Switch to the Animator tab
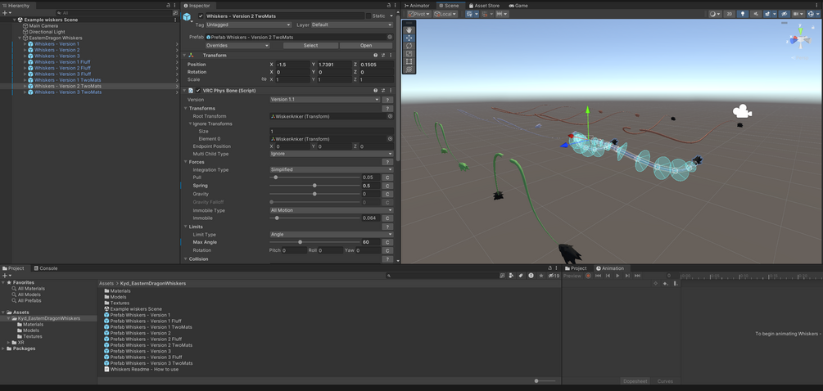 (416, 5)
